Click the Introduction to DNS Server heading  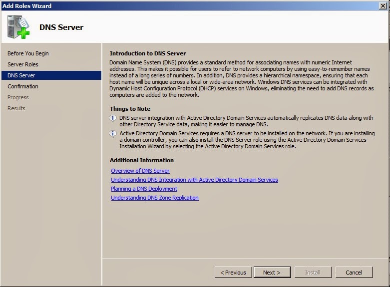148,53
